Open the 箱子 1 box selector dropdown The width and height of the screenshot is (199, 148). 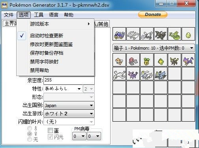coord(154,48)
